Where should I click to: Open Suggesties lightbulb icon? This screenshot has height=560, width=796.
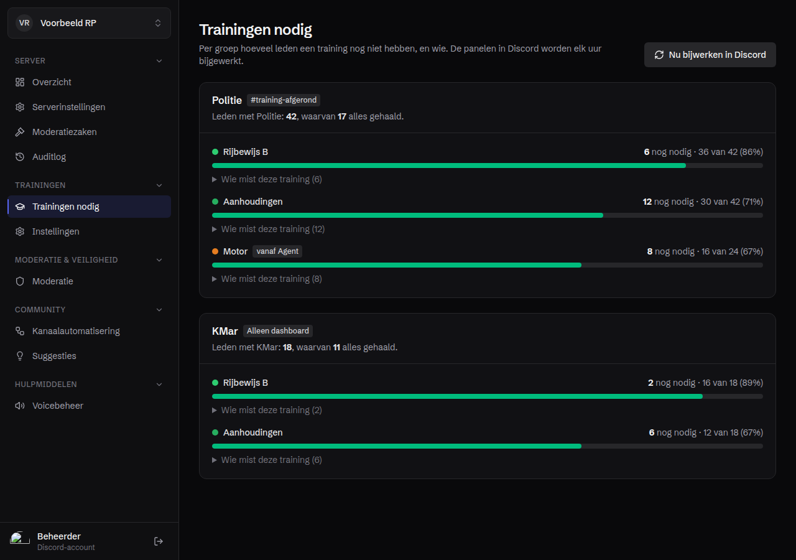20,356
